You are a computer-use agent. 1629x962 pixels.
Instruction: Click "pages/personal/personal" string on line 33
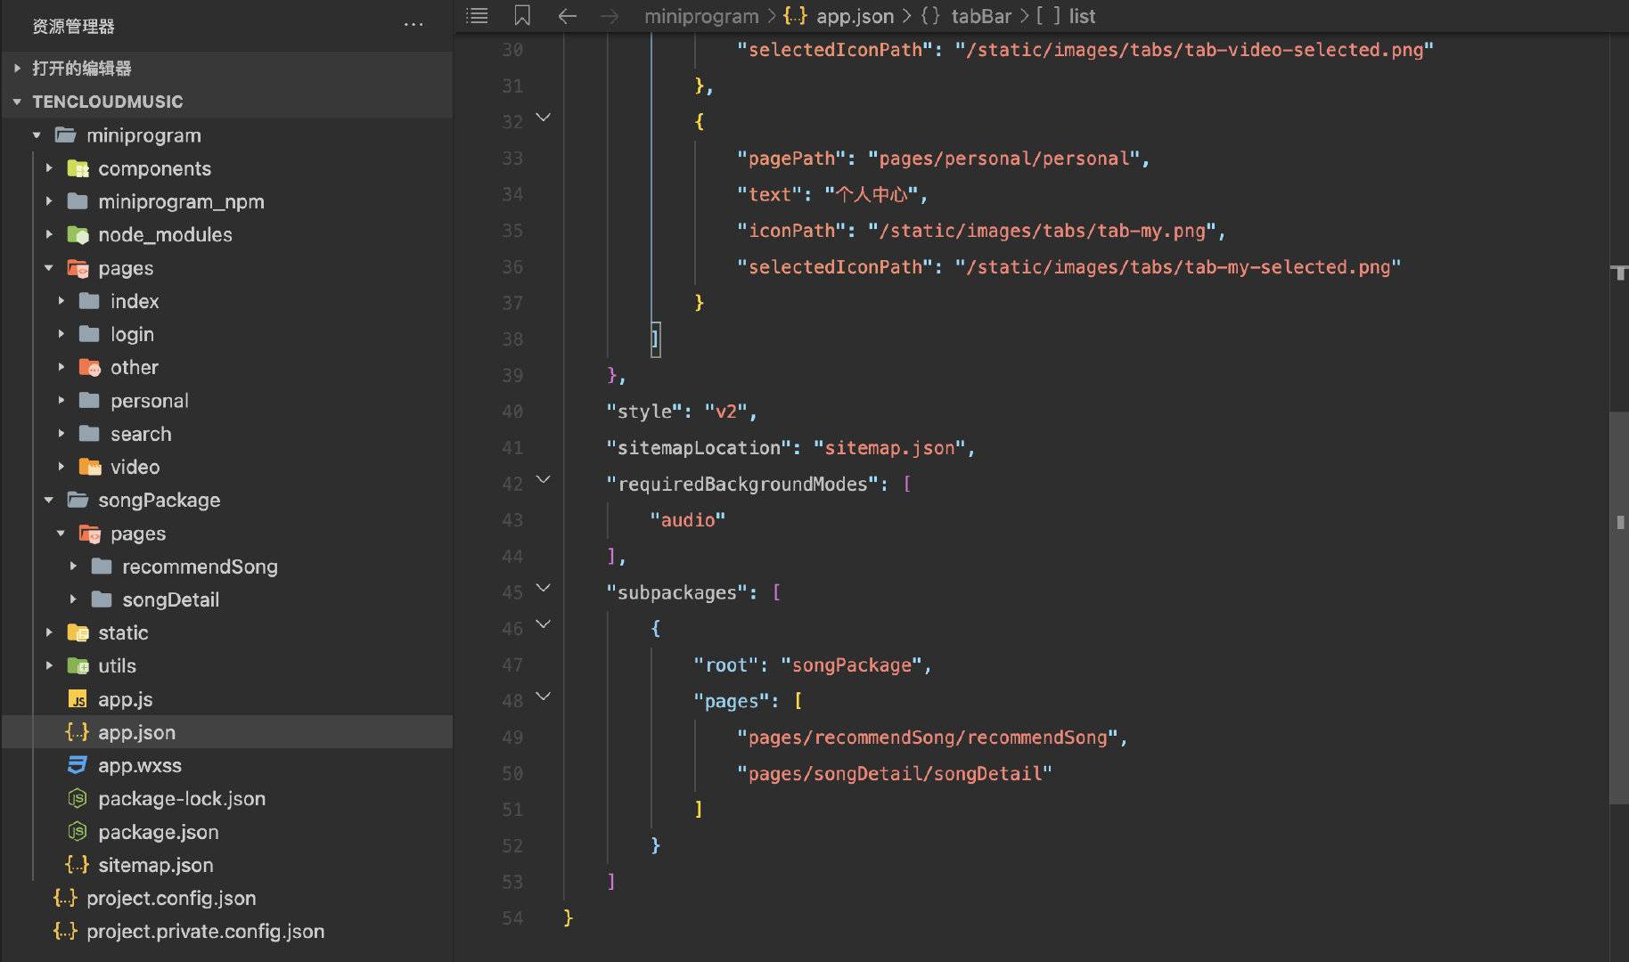click(1004, 159)
